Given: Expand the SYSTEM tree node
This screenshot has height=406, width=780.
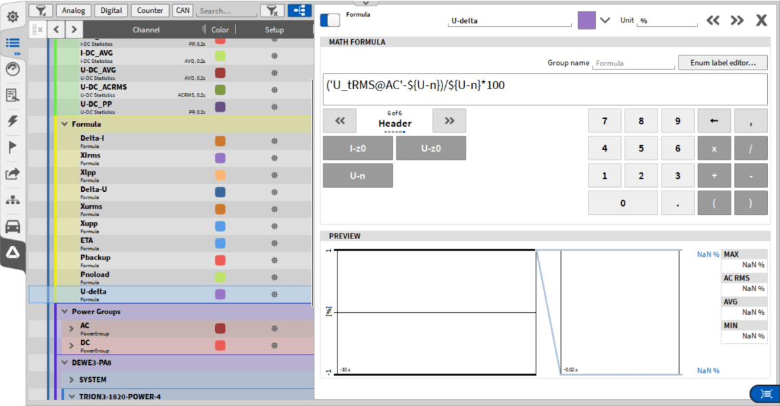Looking at the screenshot, I should coord(72,380).
